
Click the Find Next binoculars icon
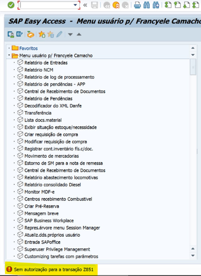tap(156, 5)
